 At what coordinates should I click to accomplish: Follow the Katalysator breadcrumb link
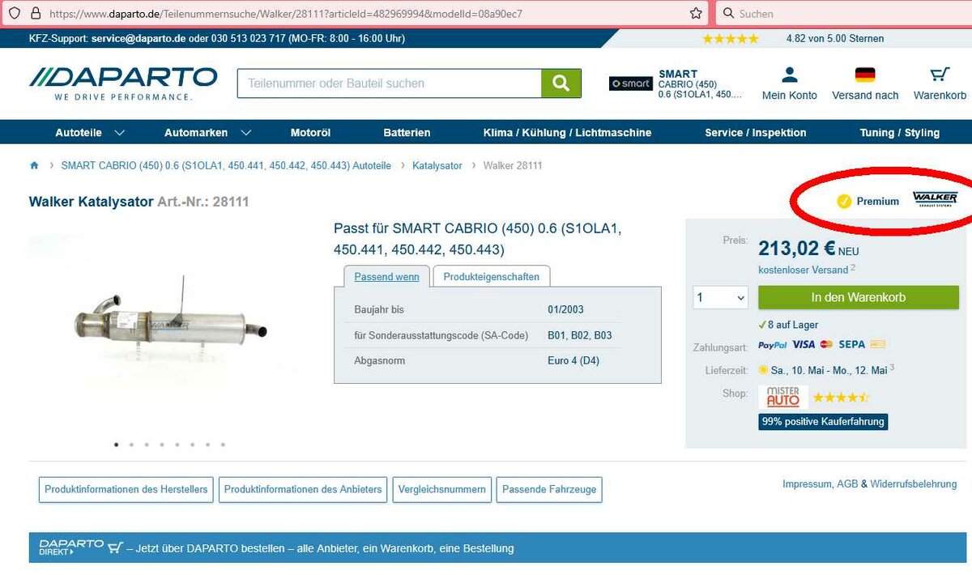click(x=437, y=166)
